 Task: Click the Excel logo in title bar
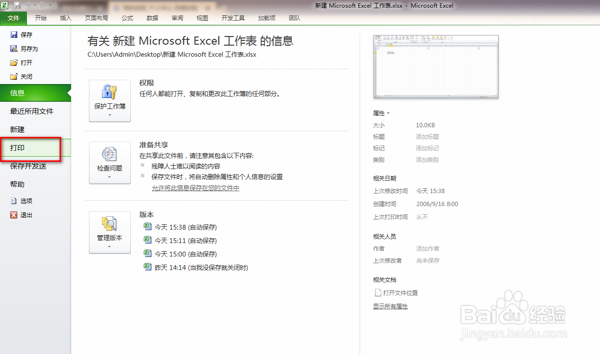pyautogui.click(x=4, y=5)
